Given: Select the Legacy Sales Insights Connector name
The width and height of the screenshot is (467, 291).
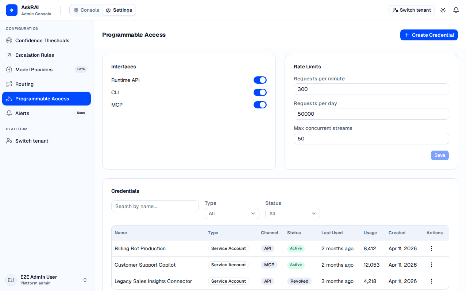Looking at the screenshot, I should [x=153, y=281].
